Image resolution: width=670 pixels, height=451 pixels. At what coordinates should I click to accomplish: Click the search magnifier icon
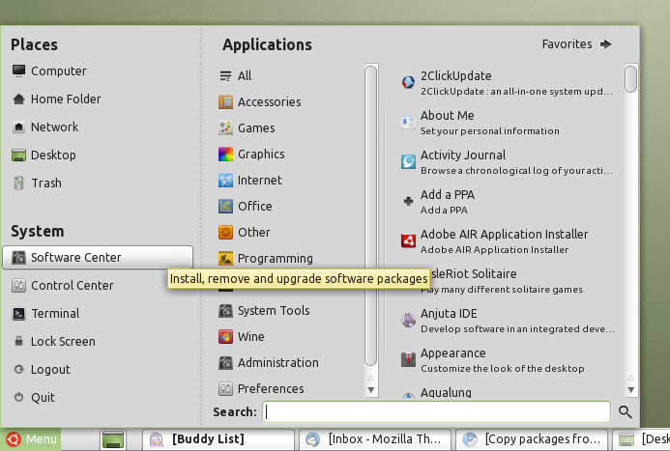click(x=625, y=412)
